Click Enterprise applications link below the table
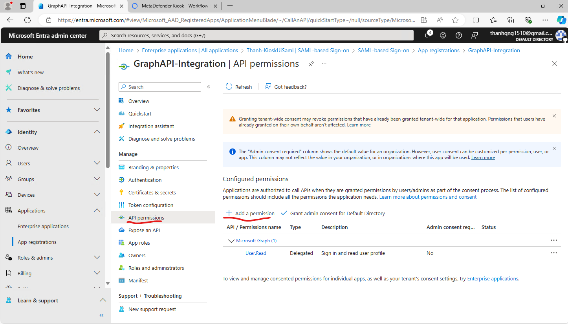The width and height of the screenshot is (568, 324). tap(493, 279)
